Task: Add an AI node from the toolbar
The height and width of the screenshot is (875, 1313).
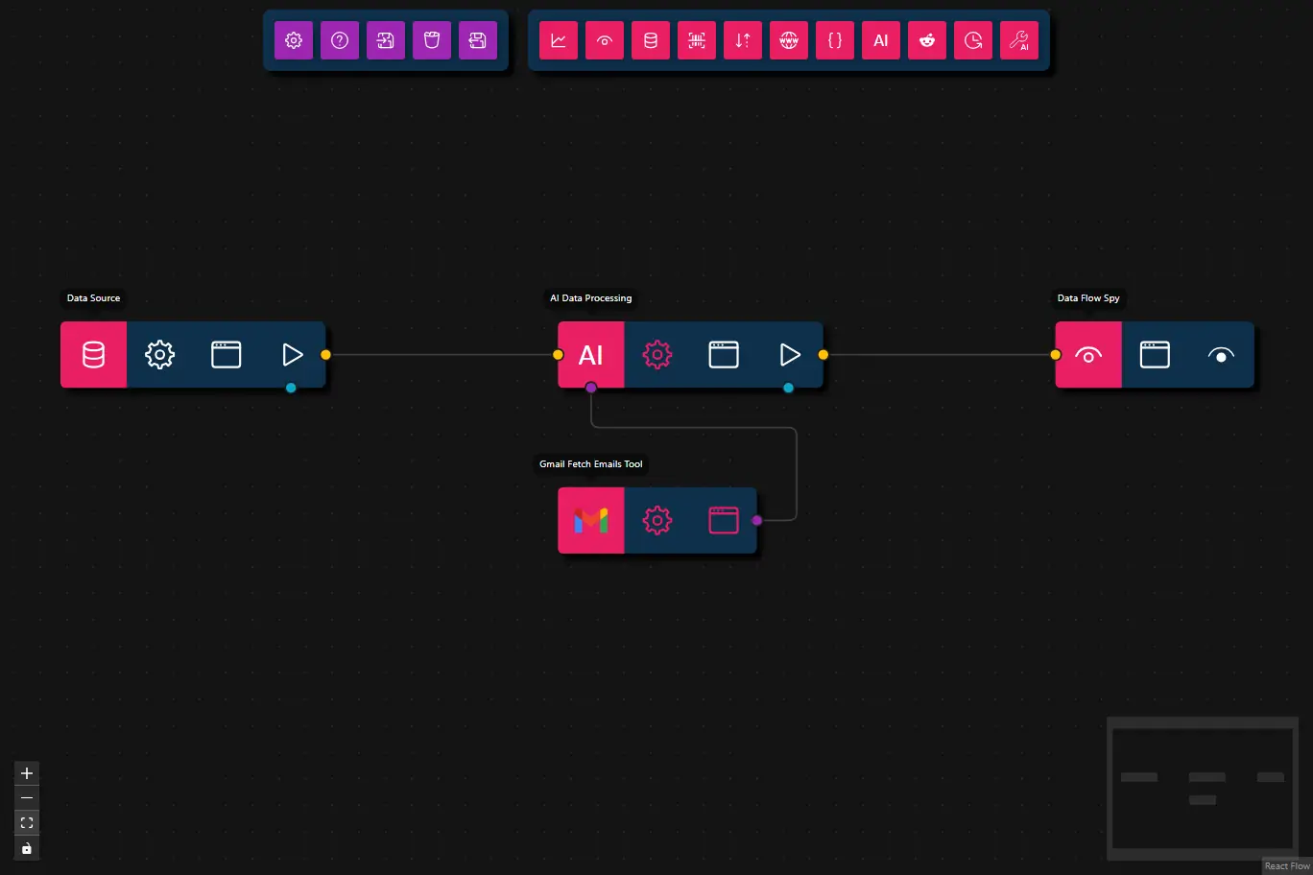Action: coord(881,40)
